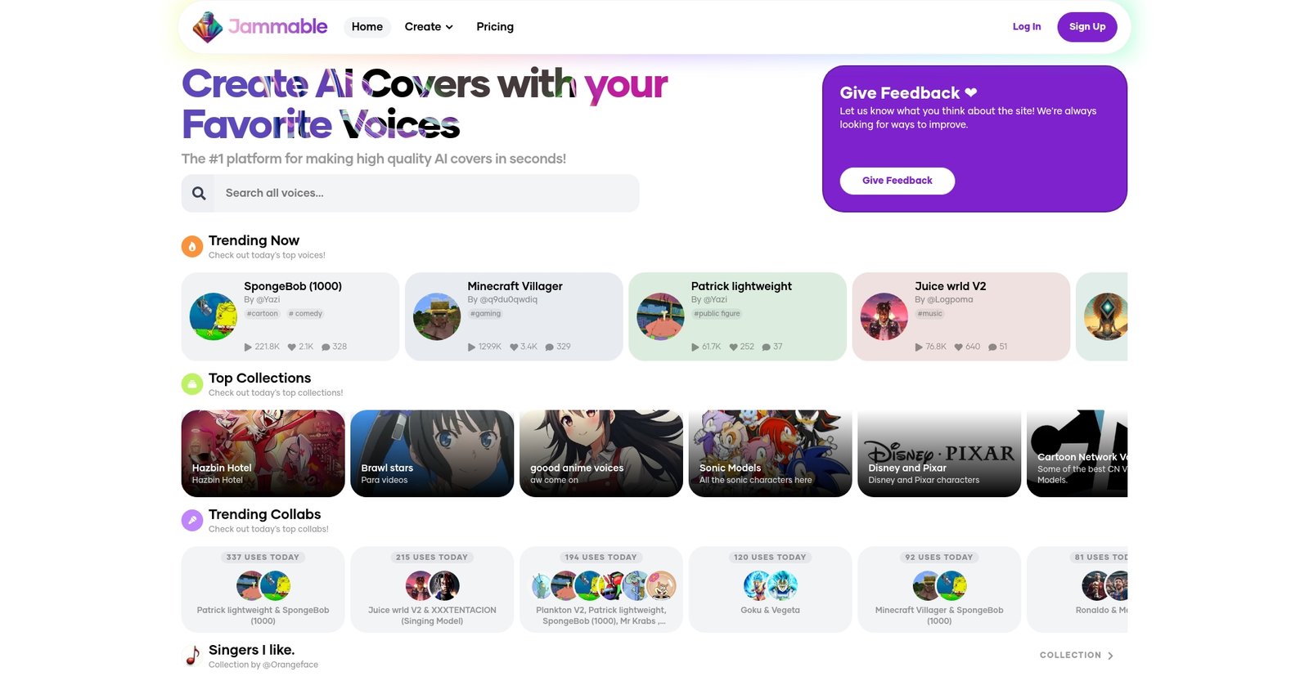The height and width of the screenshot is (681, 1309).
Task: Open the COLLECTION chevron link
Action: pyautogui.click(x=1077, y=656)
